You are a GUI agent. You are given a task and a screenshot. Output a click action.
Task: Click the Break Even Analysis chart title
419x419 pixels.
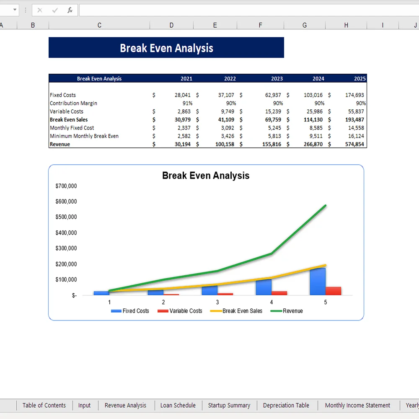pos(206,176)
